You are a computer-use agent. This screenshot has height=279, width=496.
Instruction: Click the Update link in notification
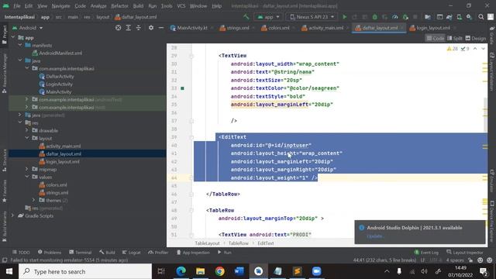pyautogui.click(x=374, y=236)
